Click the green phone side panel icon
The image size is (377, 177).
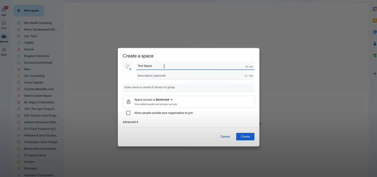pyautogui.click(x=374, y=55)
